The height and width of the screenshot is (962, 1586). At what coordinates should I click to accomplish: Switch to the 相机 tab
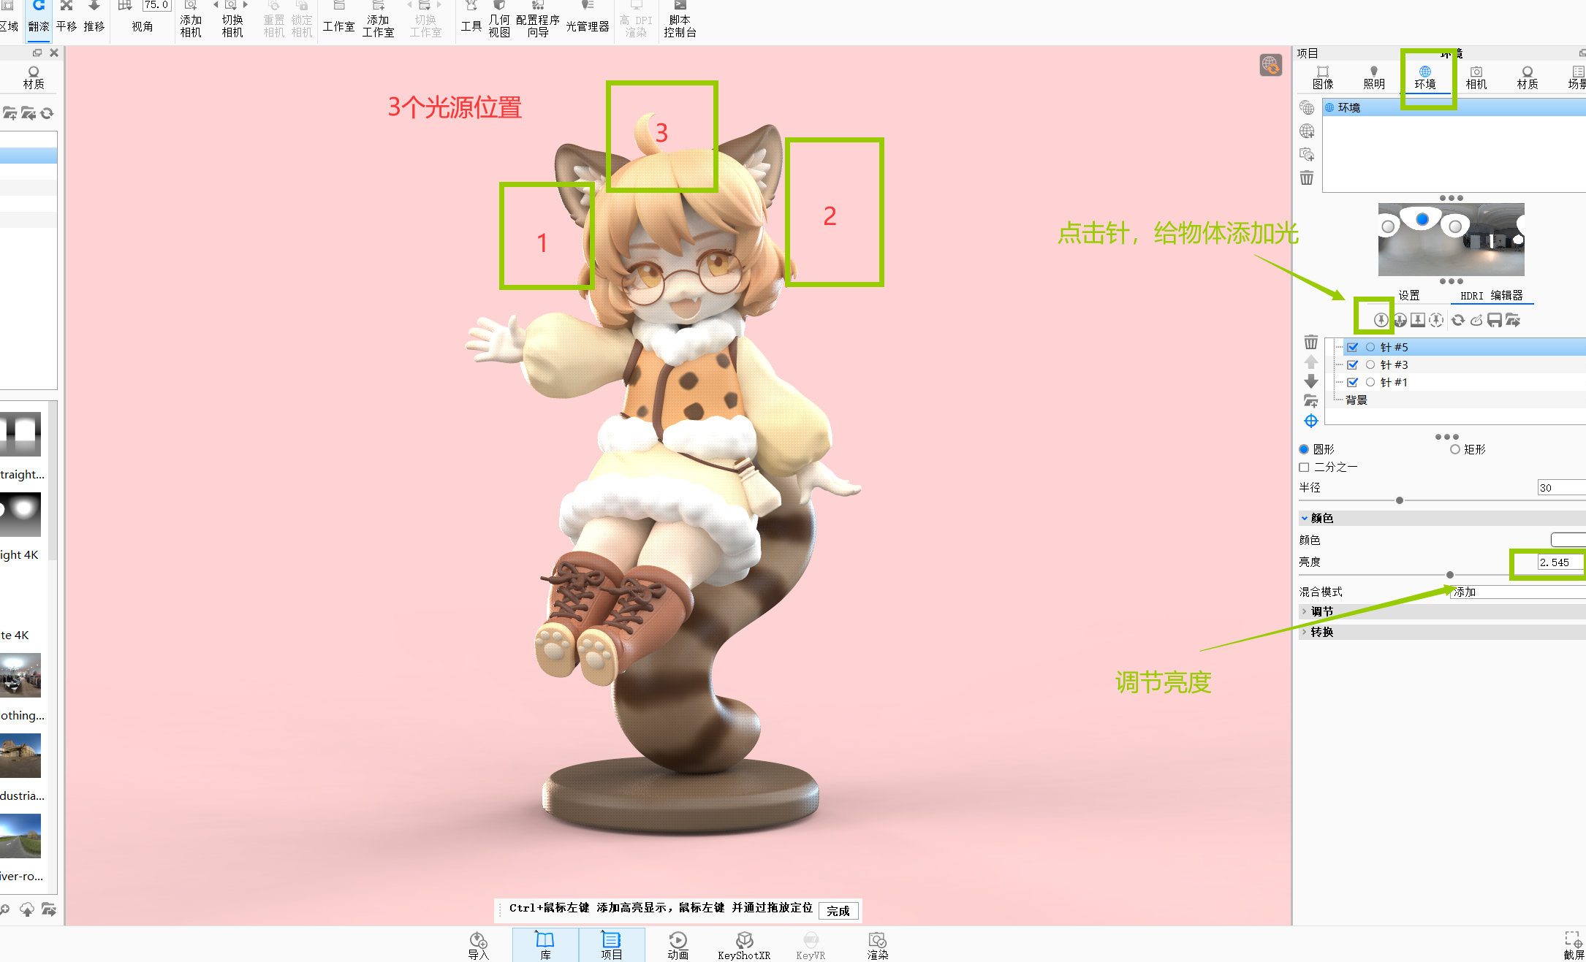[x=1476, y=77]
